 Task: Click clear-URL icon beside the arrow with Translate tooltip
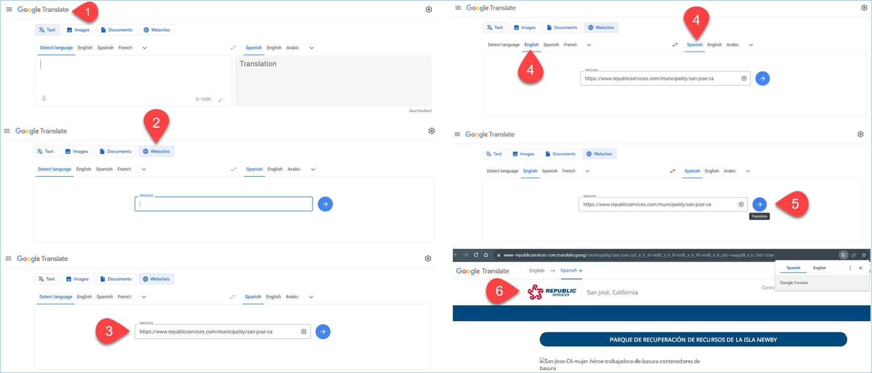(741, 204)
